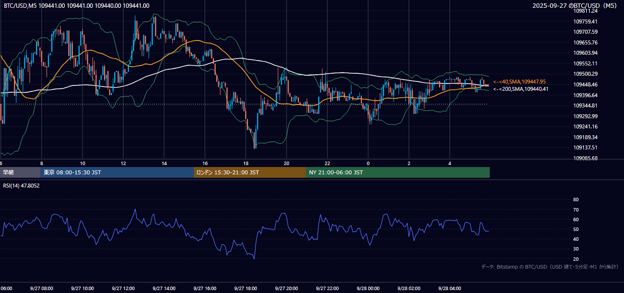The width and height of the screenshot is (624, 293).
Task: Click hour tick 18 below price chart
Action: pyautogui.click(x=246, y=163)
